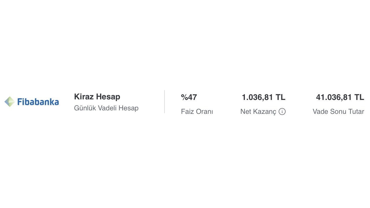Click the TL unit after 1.036,81

[280, 97]
